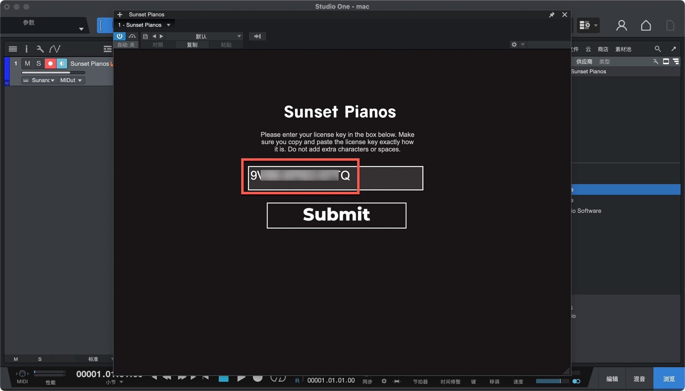Viewport: 685px width, 391px height.
Task: Toggle the switch at the right of transport bar
Action: [576, 381]
